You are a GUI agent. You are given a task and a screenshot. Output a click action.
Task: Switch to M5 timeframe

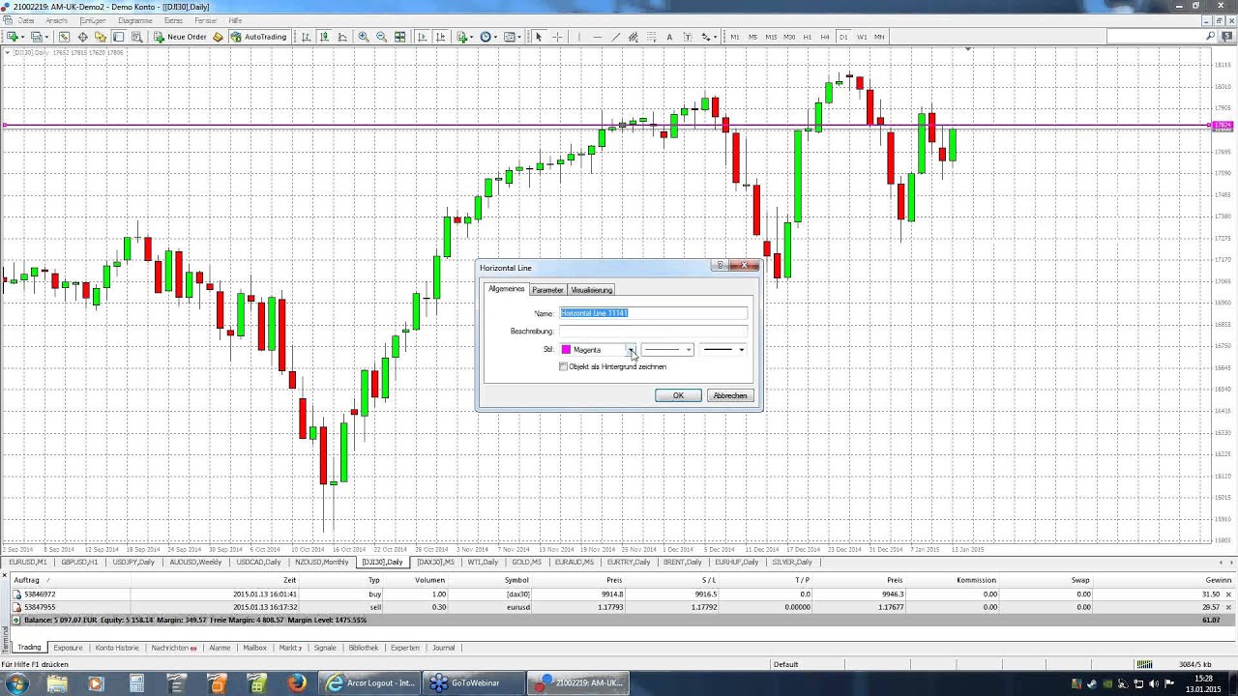752,37
